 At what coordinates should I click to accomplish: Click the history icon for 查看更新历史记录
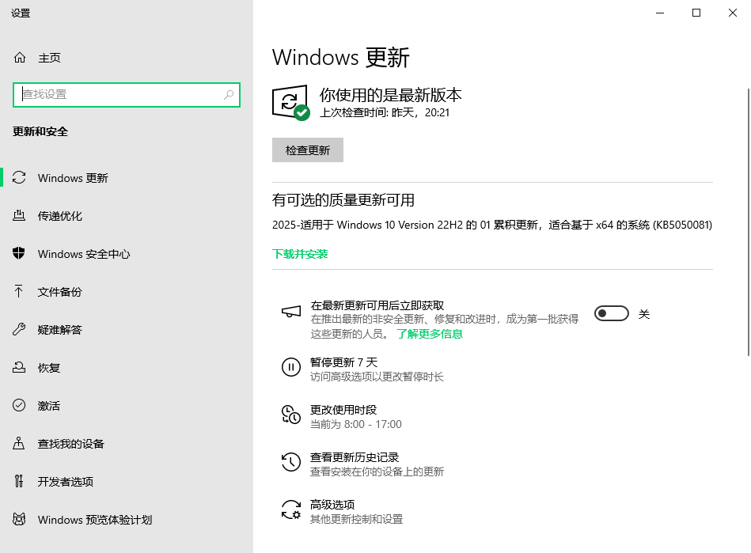point(290,462)
